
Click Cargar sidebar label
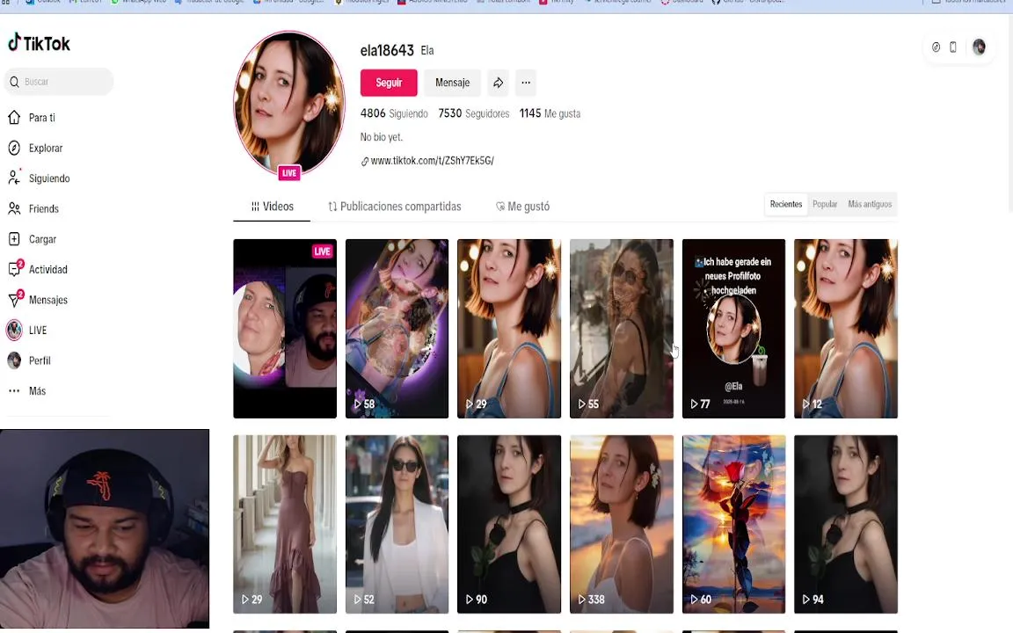coord(42,239)
